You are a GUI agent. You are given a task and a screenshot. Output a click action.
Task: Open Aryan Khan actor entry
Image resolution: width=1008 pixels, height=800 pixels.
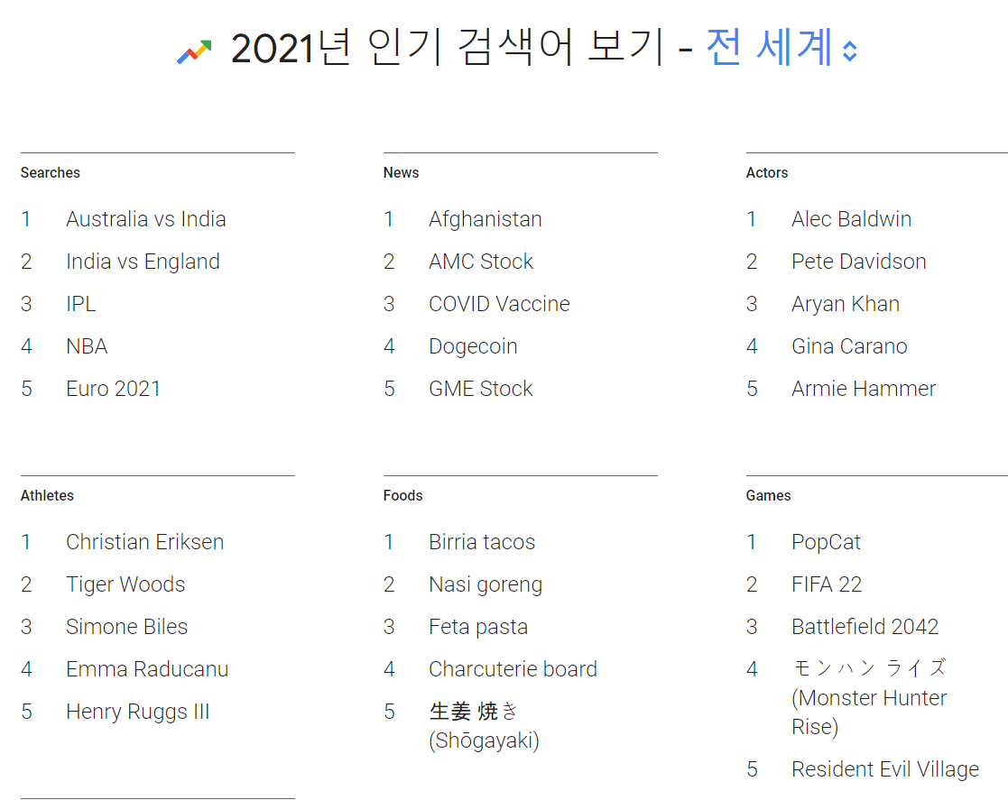tap(846, 304)
